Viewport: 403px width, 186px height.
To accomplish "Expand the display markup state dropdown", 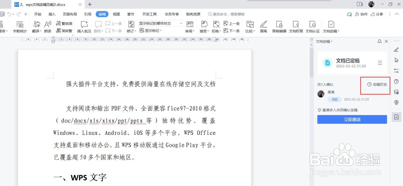I will (x=181, y=23).
